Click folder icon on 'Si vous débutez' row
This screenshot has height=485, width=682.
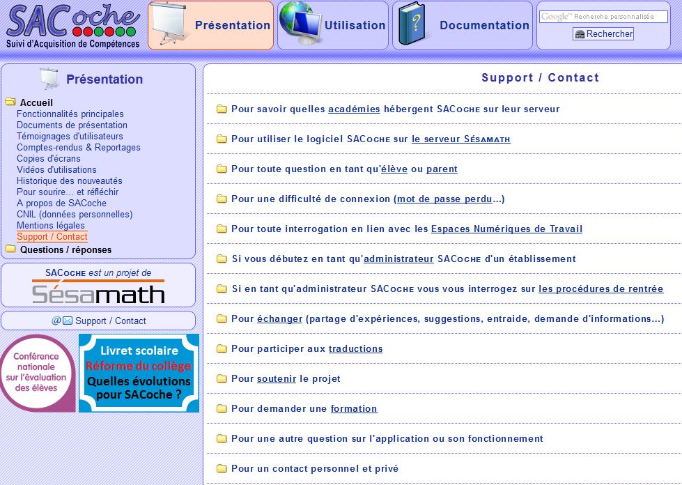222,259
